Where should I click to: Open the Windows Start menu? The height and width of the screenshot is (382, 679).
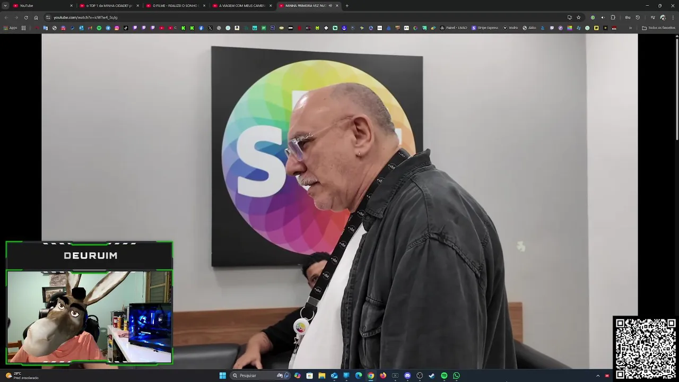(x=223, y=376)
